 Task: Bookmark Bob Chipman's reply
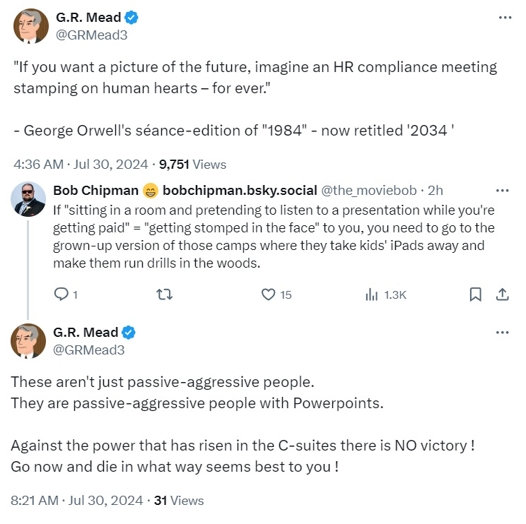476,294
